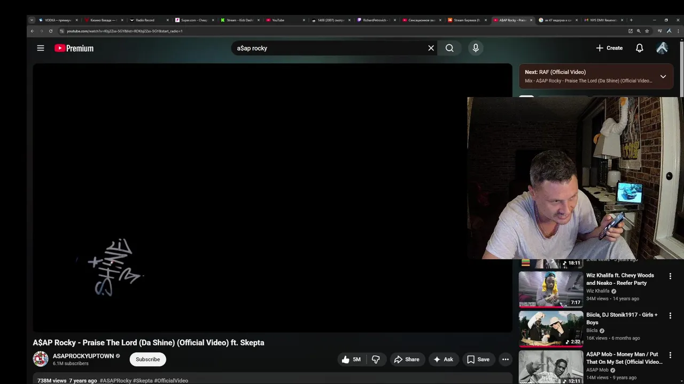Click the #OfficialVideo hashtag
This screenshot has height=384, width=684.
tap(171, 381)
